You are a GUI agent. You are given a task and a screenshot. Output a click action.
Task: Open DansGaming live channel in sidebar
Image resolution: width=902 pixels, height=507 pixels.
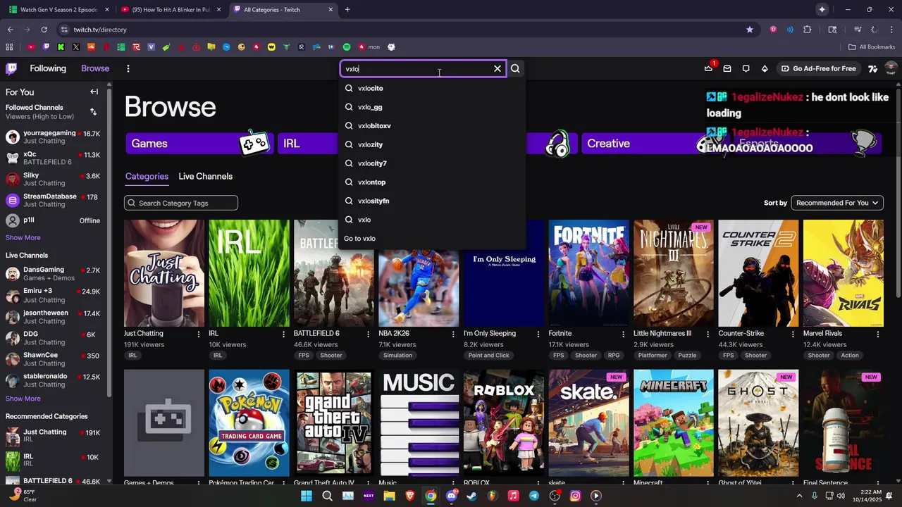click(x=53, y=273)
